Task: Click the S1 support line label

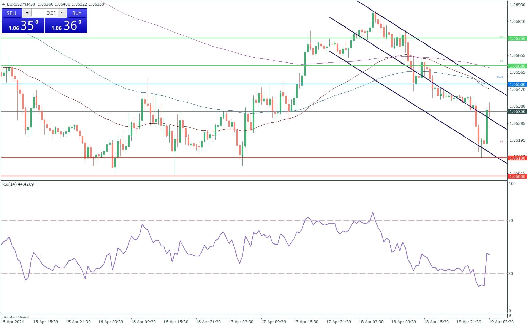Action: coord(501,142)
